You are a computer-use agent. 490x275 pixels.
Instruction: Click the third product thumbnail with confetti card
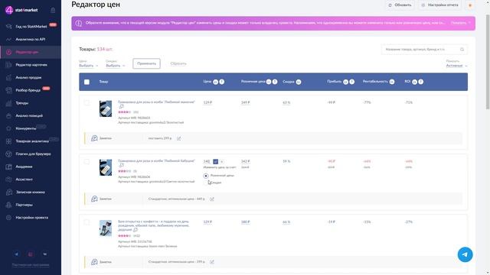click(x=106, y=228)
